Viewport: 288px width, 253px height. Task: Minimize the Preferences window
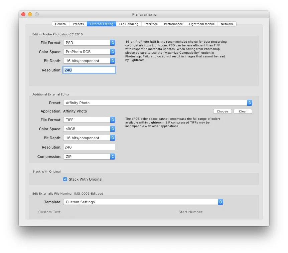(30, 14)
